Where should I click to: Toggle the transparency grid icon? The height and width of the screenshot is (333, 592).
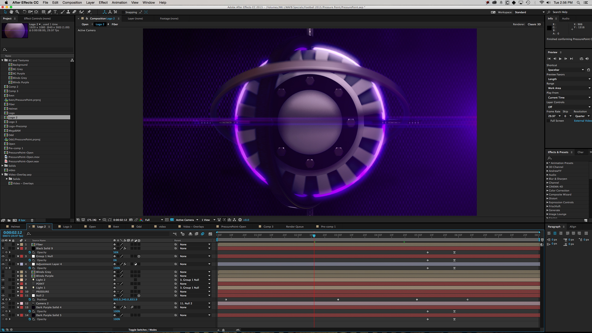point(172,220)
